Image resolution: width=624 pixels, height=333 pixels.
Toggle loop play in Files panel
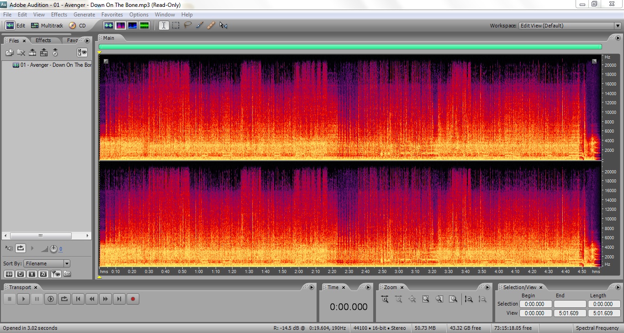(21, 248)
